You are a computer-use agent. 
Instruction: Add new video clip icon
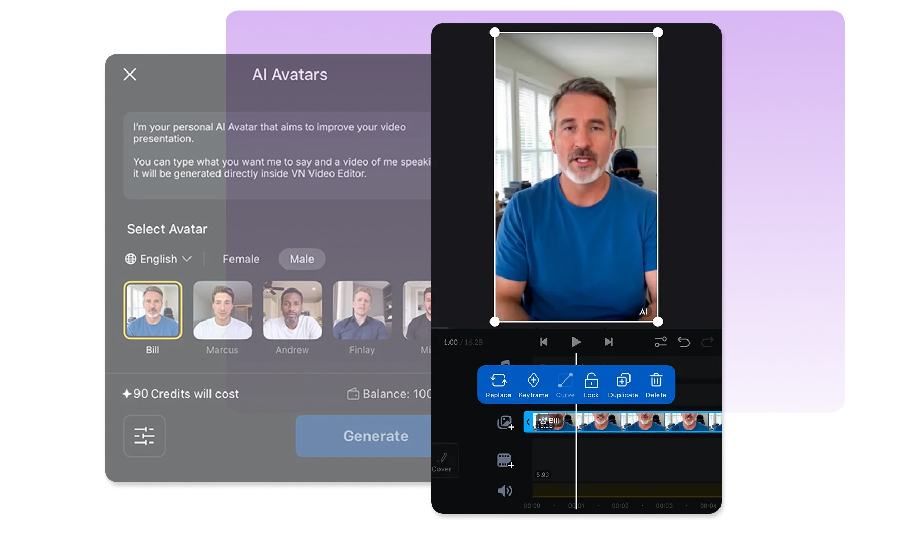[505, 460]
